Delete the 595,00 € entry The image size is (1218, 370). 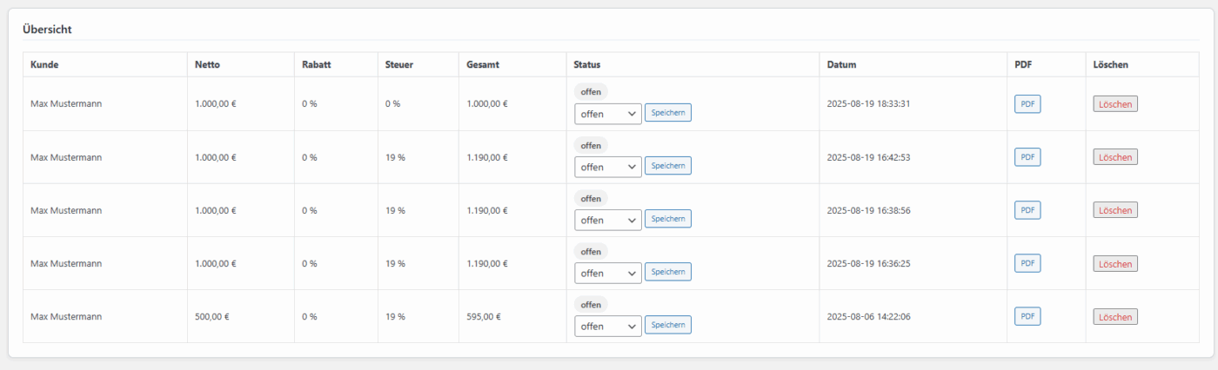click(x=1115, y=317)
